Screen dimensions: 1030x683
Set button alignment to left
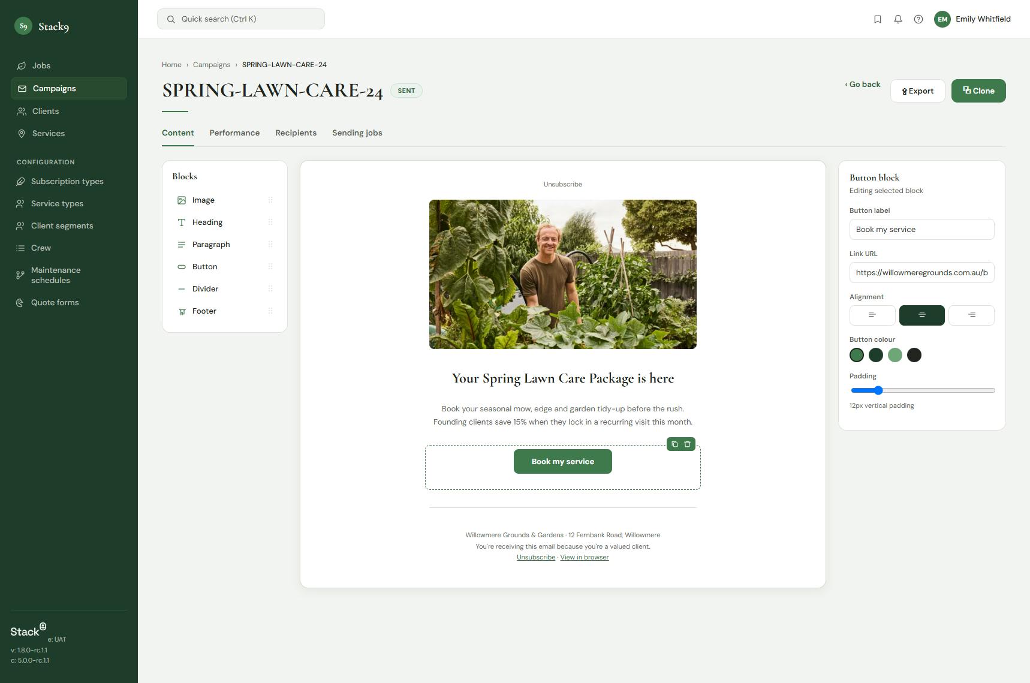point(872,315)
